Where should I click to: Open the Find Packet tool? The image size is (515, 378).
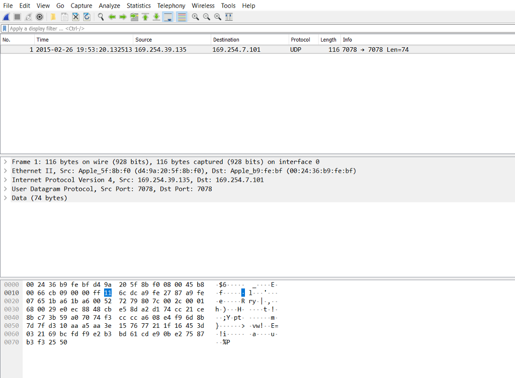(100, 17)
